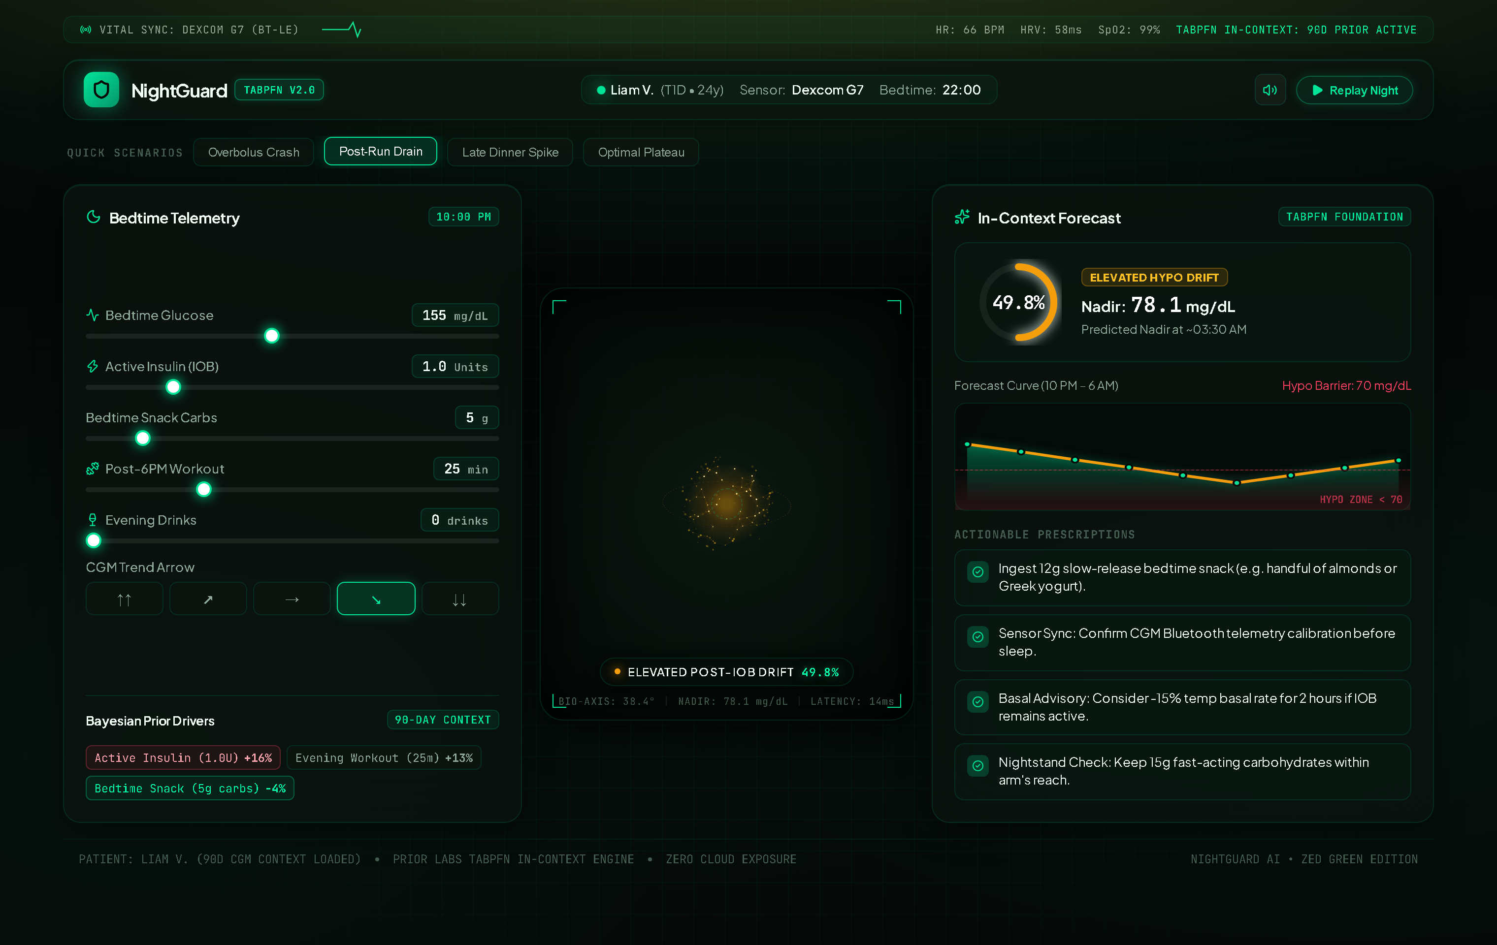
Task: Select the diagonal-down trend arrow
Action: [x=376, y=599]
